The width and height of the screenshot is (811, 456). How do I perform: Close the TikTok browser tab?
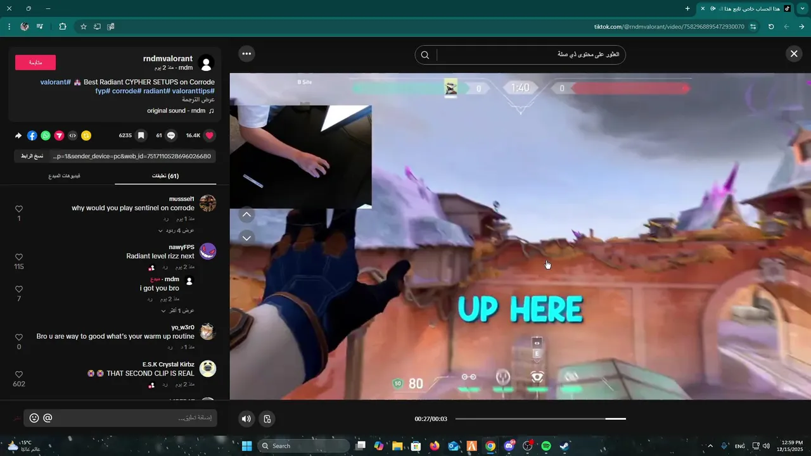pos(702,8)
